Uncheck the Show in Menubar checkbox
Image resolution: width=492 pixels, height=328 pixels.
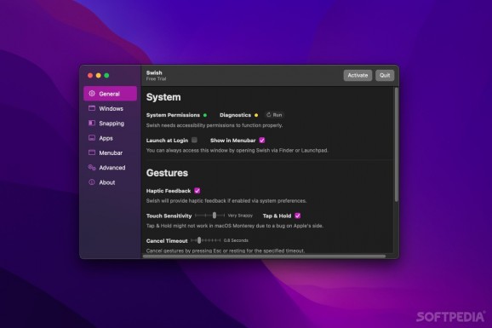262,141
